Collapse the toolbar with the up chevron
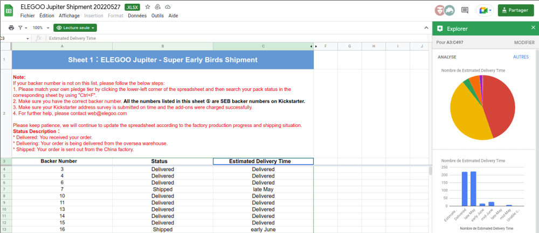539x233 pixels. [426, 28]
